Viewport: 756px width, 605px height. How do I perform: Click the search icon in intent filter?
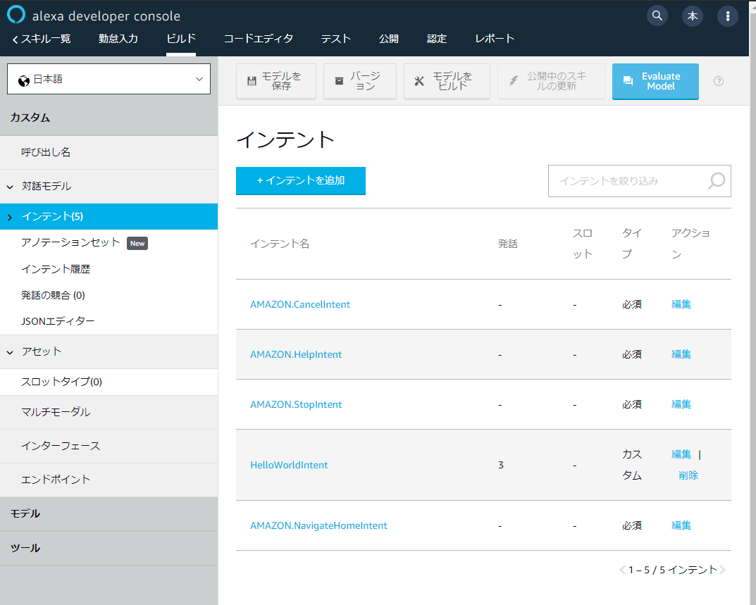pos(717,181)
